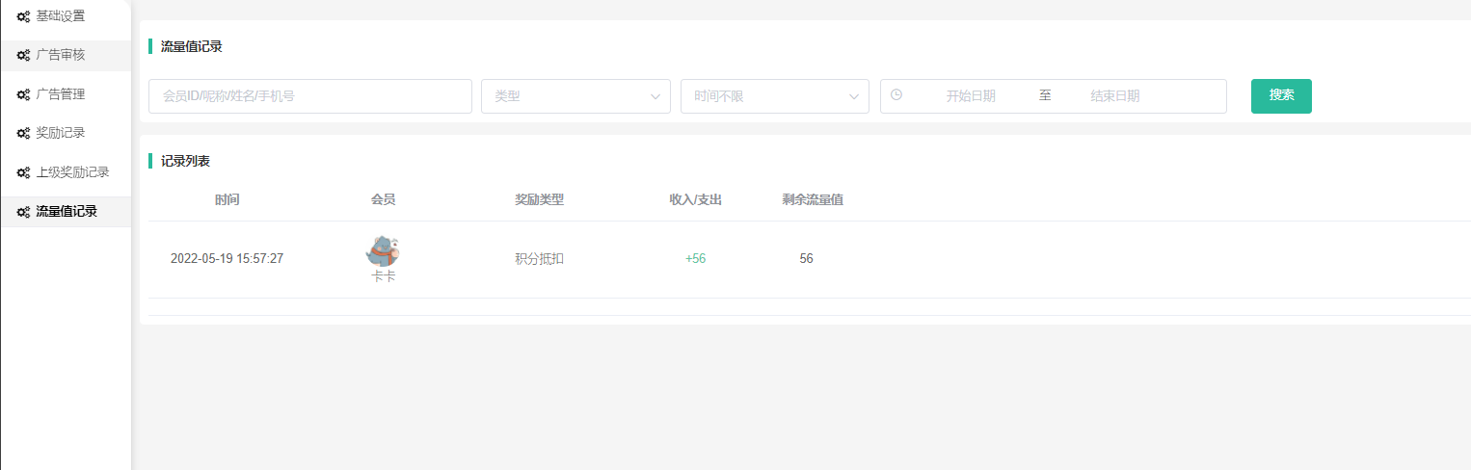Click the 收入/支出 column header

tap(696, 200)
